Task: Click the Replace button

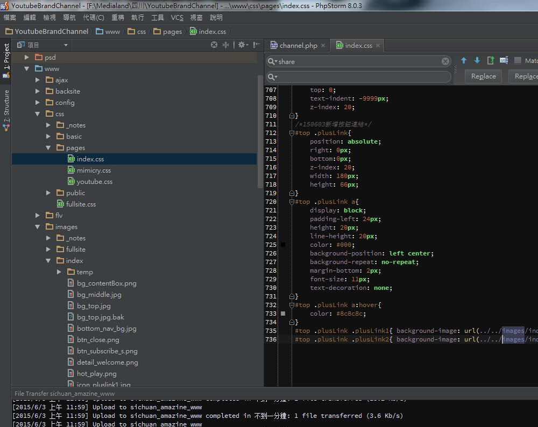Action: (483, 76)
